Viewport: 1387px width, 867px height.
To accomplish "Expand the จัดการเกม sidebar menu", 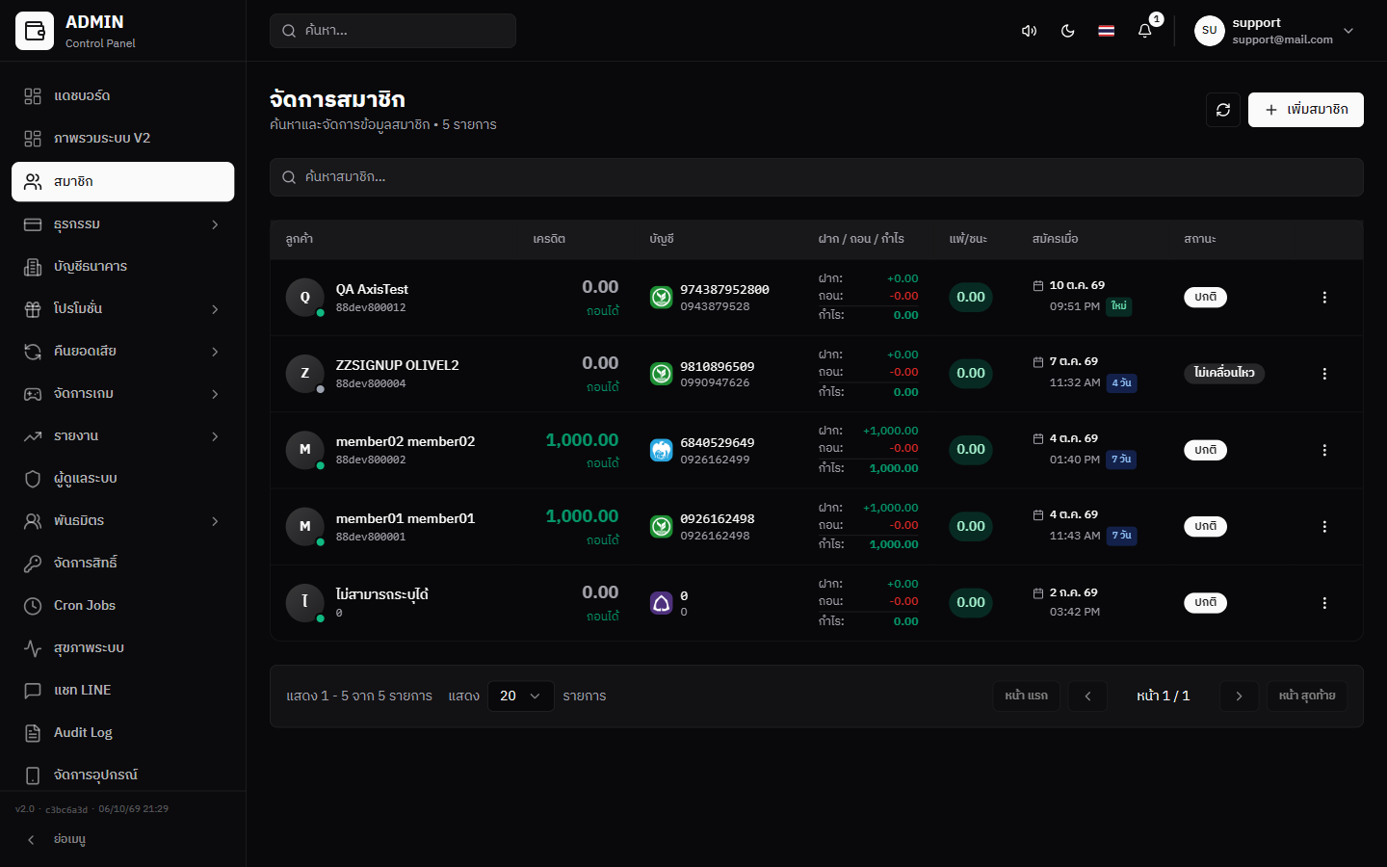I will (x=123, y=394).
